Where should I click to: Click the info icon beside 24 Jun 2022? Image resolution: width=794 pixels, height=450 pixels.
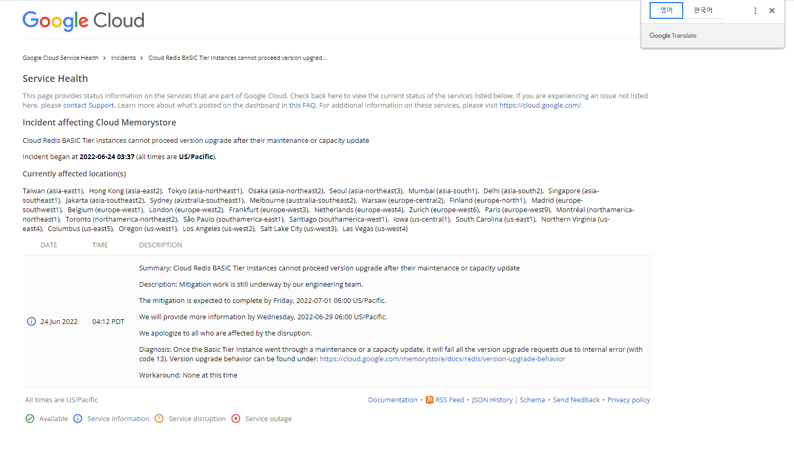[32, 321]
